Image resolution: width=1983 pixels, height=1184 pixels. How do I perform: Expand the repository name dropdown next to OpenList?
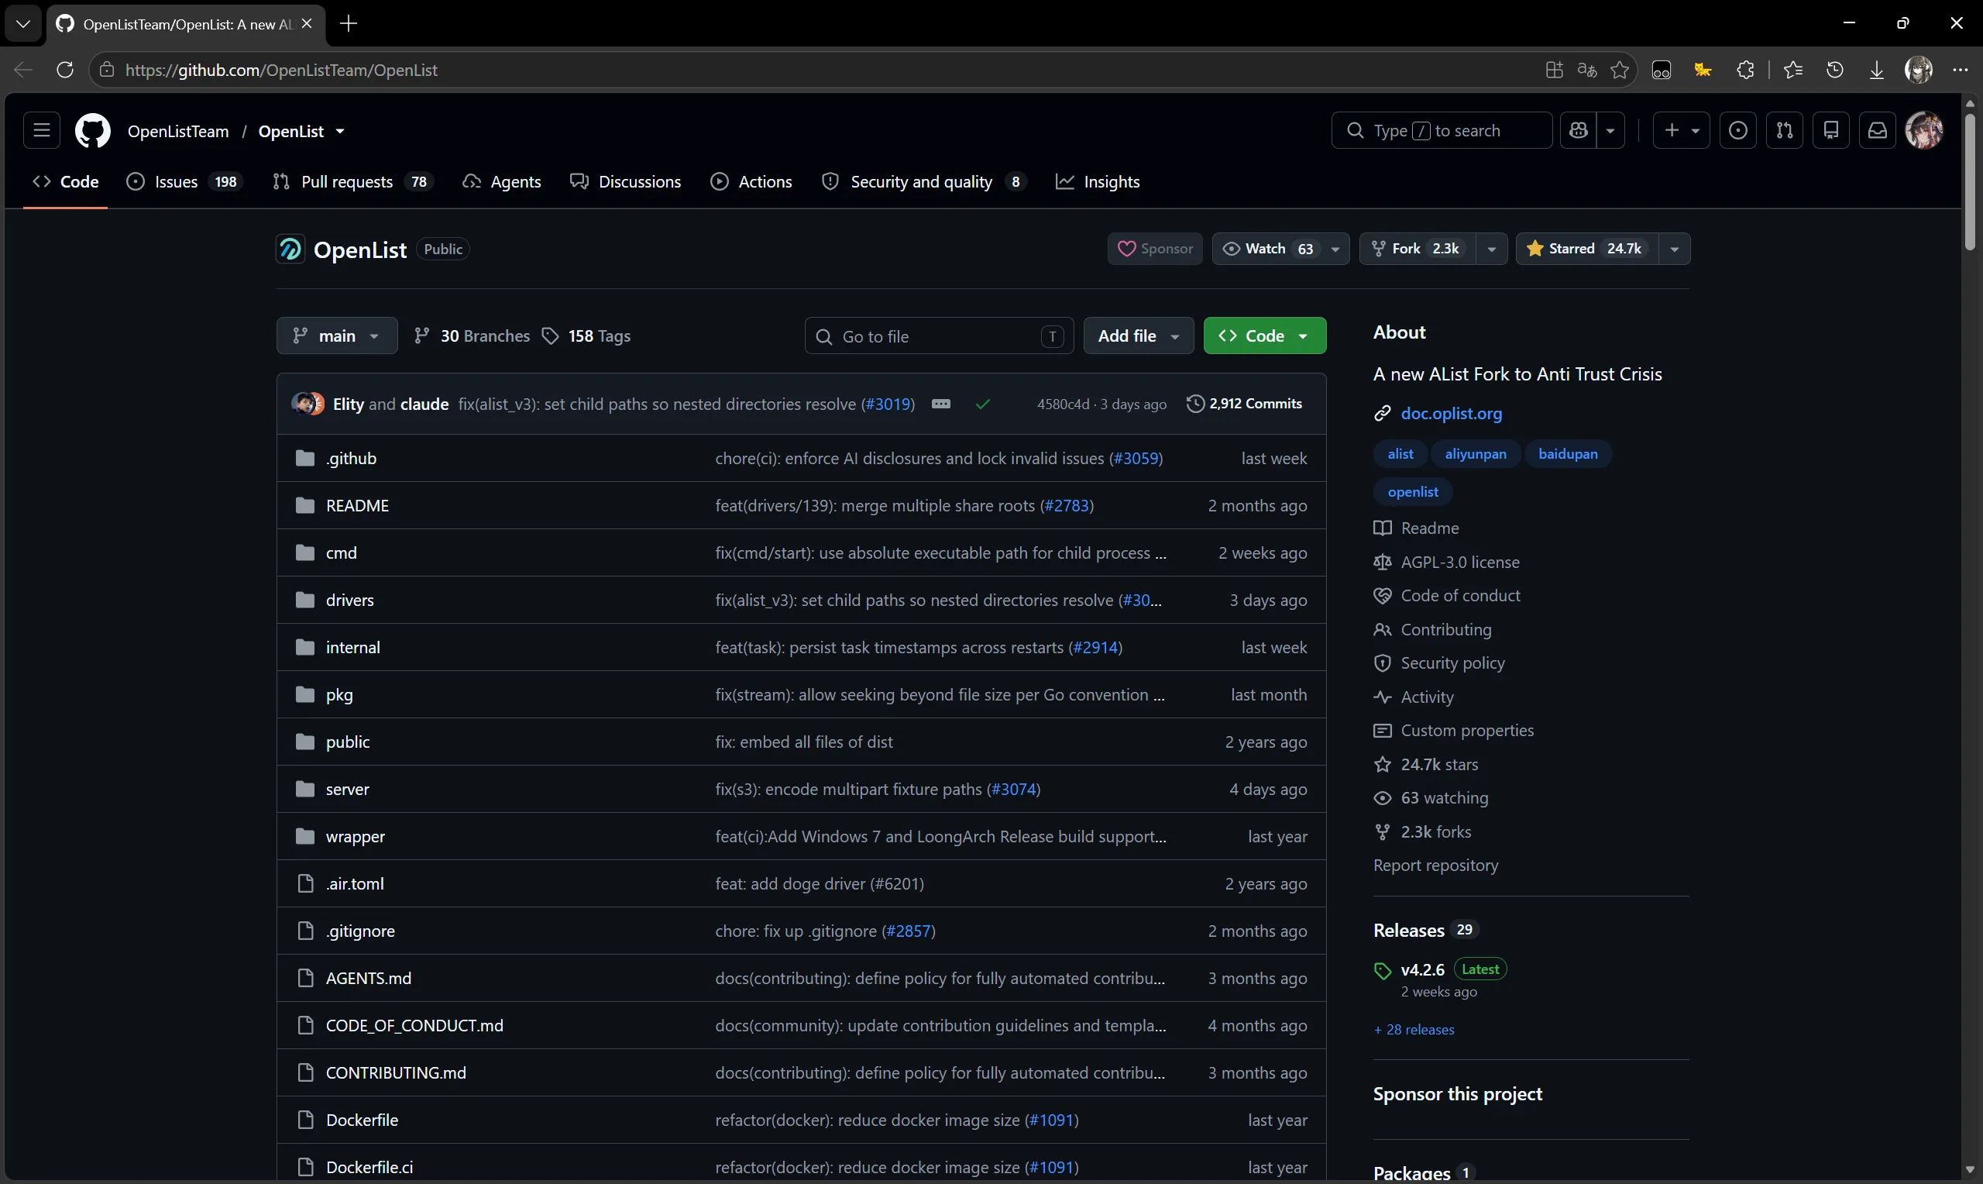pyautogui.click(x=341, y=132)
